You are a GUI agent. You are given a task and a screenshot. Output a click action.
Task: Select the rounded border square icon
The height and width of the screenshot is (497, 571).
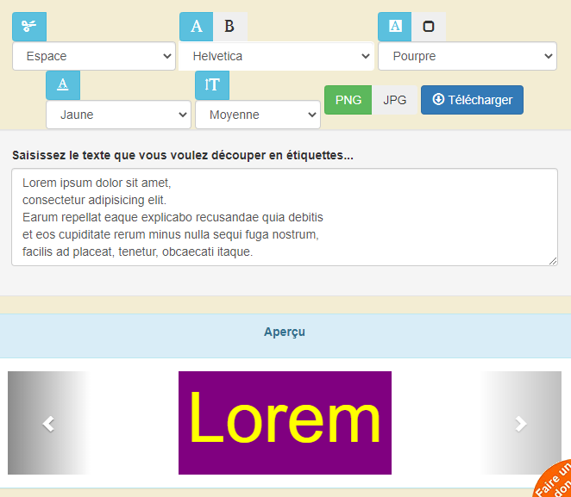click(429, 27)
